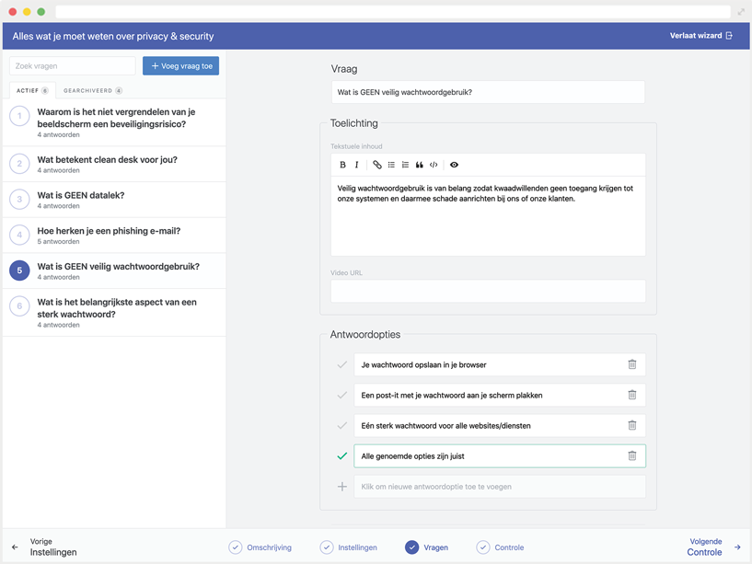The width and height of the screenshot is (752, 564).
Task: Click the Video URL input field
Action: tap(488, 291)
